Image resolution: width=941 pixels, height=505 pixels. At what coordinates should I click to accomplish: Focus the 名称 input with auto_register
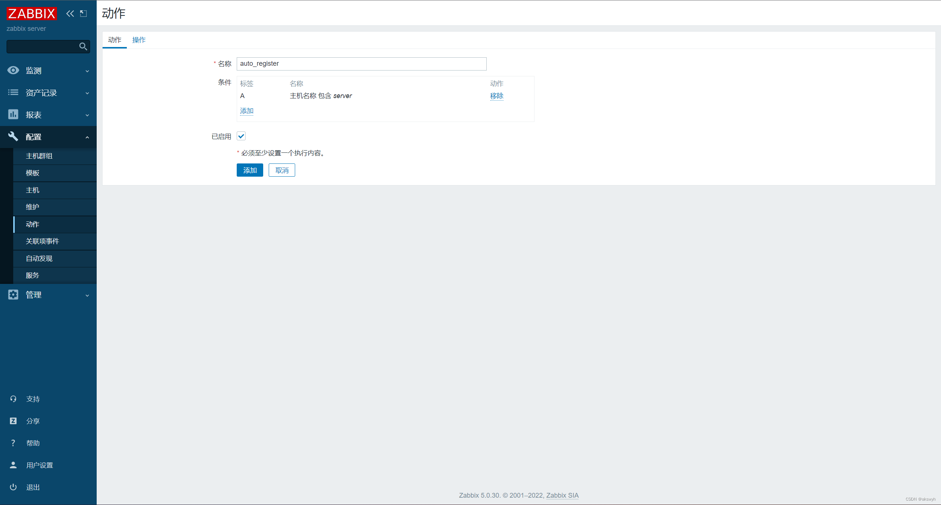(x=362, y=64)
